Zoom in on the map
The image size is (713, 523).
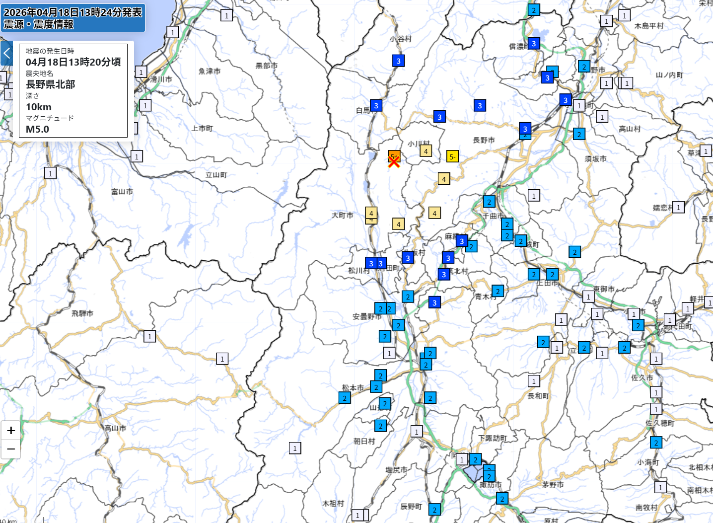[11, 431]
